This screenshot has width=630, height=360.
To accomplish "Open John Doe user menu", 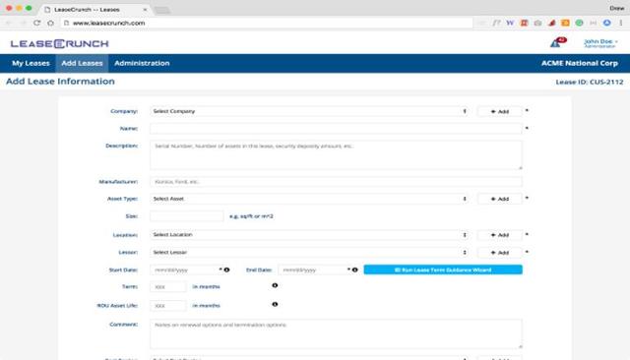I will [600, 42].
